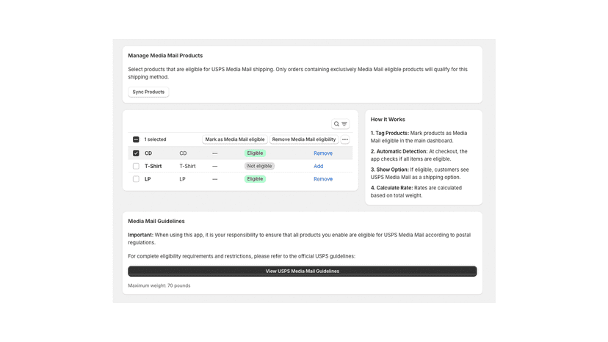This screenshot has width=608, height=342.
Task: Open the search and filter control
Action: 341,124
